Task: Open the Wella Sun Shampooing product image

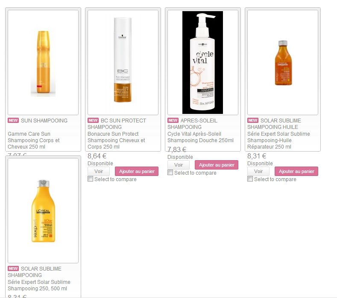Action: pyautogui.click(x=43, y=63)
